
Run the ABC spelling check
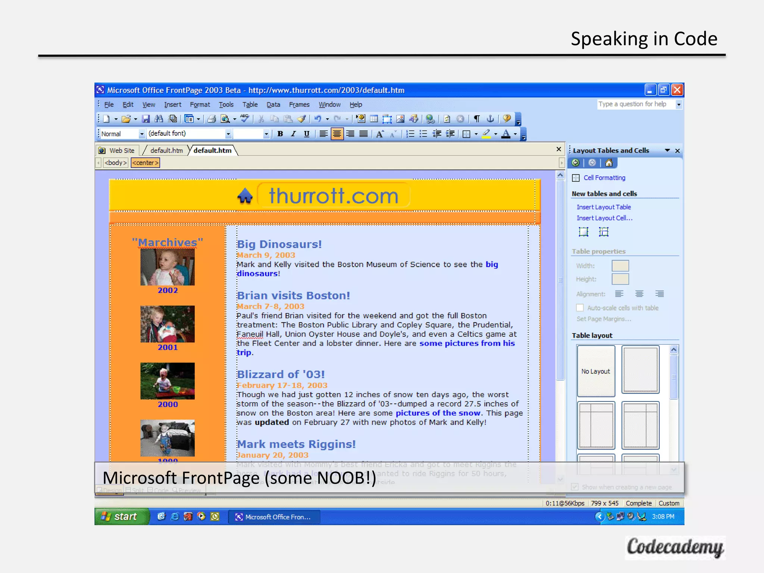click(x=245, y=119)
